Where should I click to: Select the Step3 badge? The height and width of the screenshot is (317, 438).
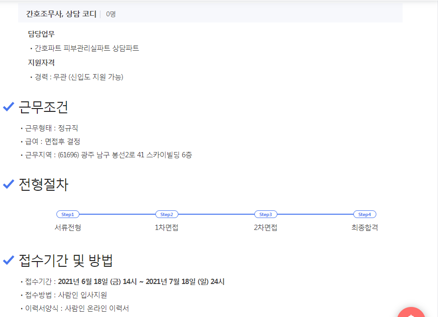pos(266,214)
